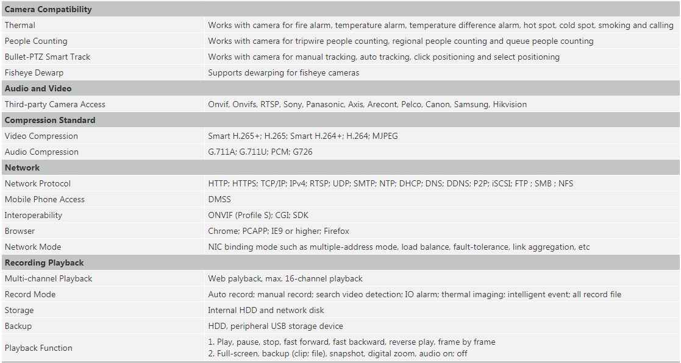Screen dimensions: 681x363
Task: Click the Compression Standard section header
Action: [50, 120]
